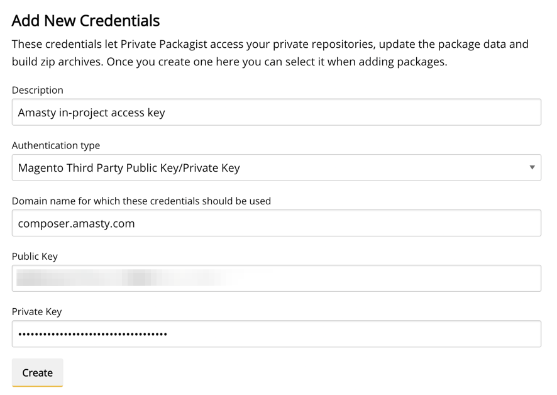
Task: Click the Add New Credentials heading
Action: click(85, 21)
